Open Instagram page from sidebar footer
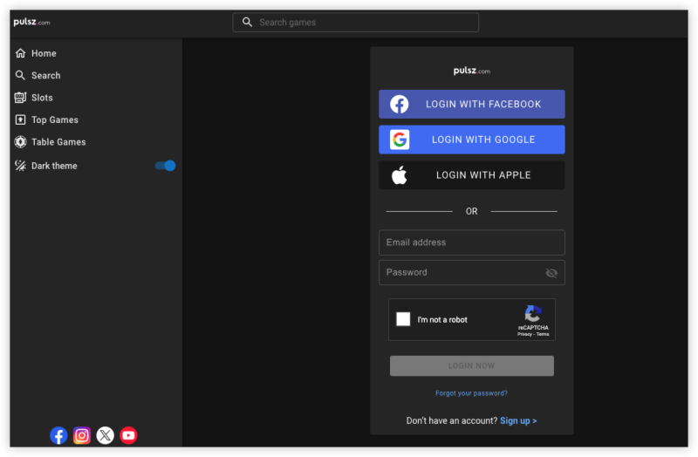The height and width of the screenshot is (457, 698). 82,435
